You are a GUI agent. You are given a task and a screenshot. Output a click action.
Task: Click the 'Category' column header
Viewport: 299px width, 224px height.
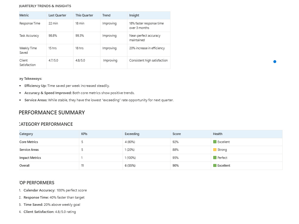point(26,134)
